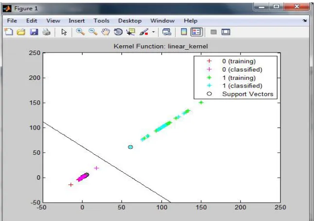Image resolution: width=316 pixels, height=221 pixels.
Task: Click the circled cyan support vector point
Action: 130,147
